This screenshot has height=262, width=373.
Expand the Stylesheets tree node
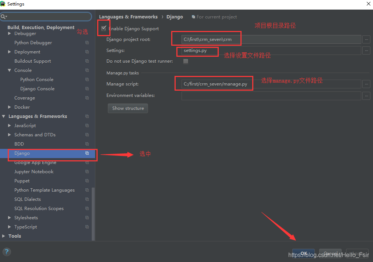(10, 217)
